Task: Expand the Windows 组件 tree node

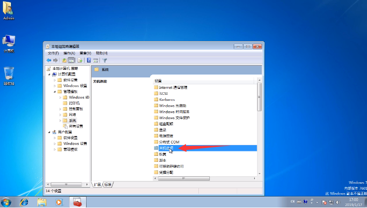Action: [60, 97]
